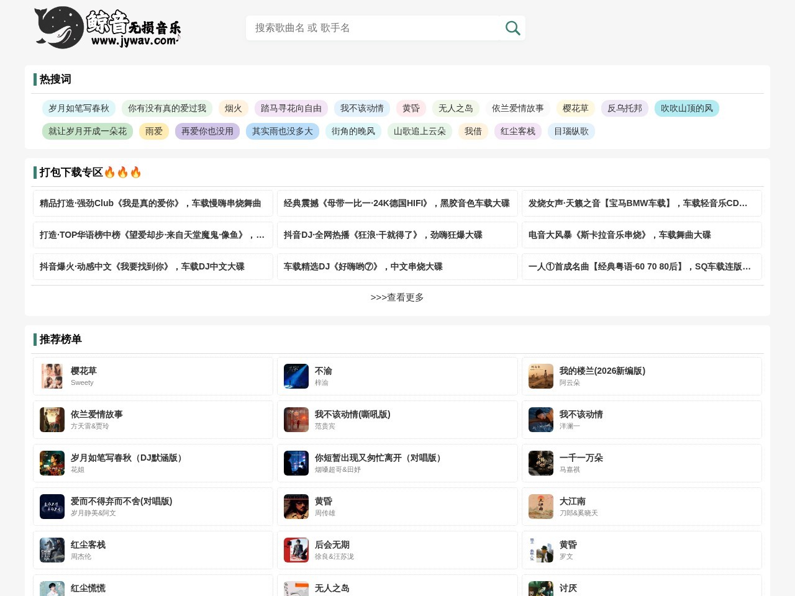This screenshot has height=596, width=795.
Task: Open cover thumbnail for 黄昏 by 周传雄
Action: pos(296,507)
